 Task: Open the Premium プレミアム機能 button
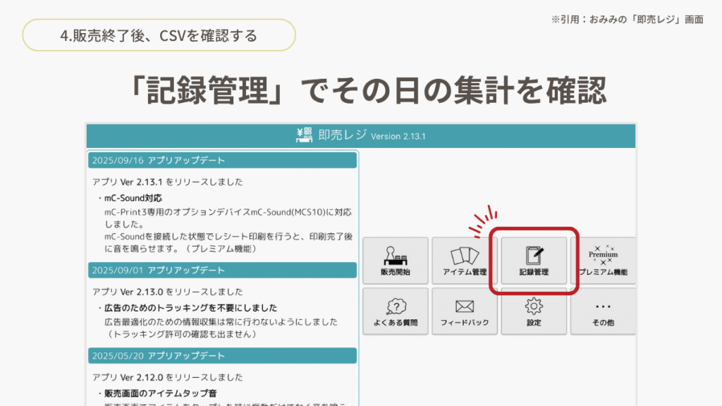pos(603,260)
